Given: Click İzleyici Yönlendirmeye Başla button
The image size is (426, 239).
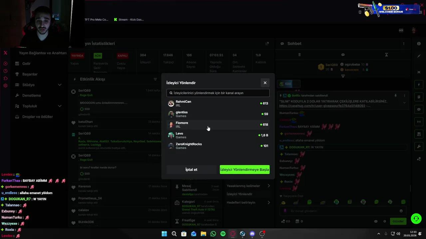Looking at the screenshot, I should (x=245, y=170).
